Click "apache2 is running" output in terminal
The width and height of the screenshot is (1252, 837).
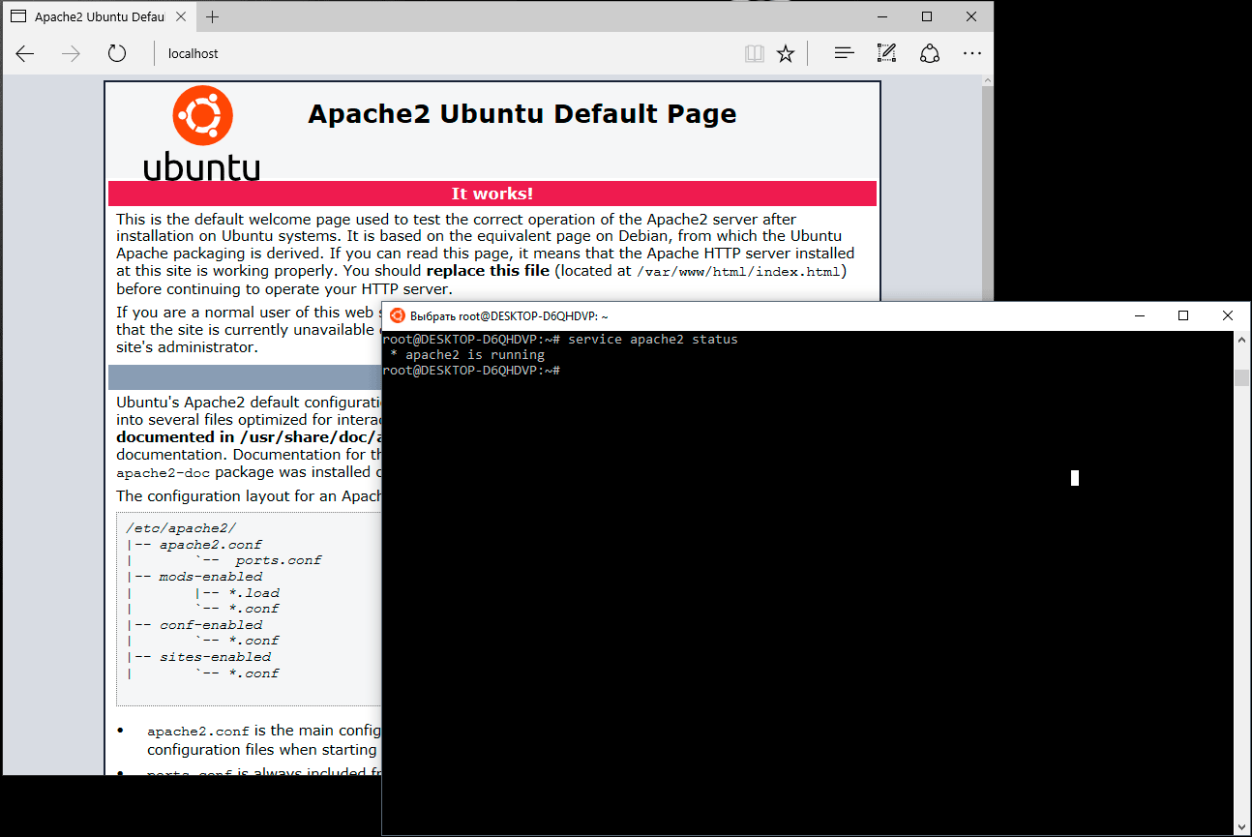475,355
